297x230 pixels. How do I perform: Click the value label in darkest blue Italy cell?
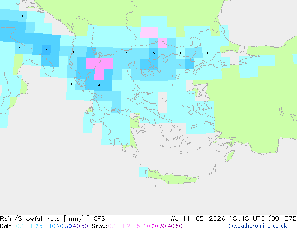coord(46,50)
